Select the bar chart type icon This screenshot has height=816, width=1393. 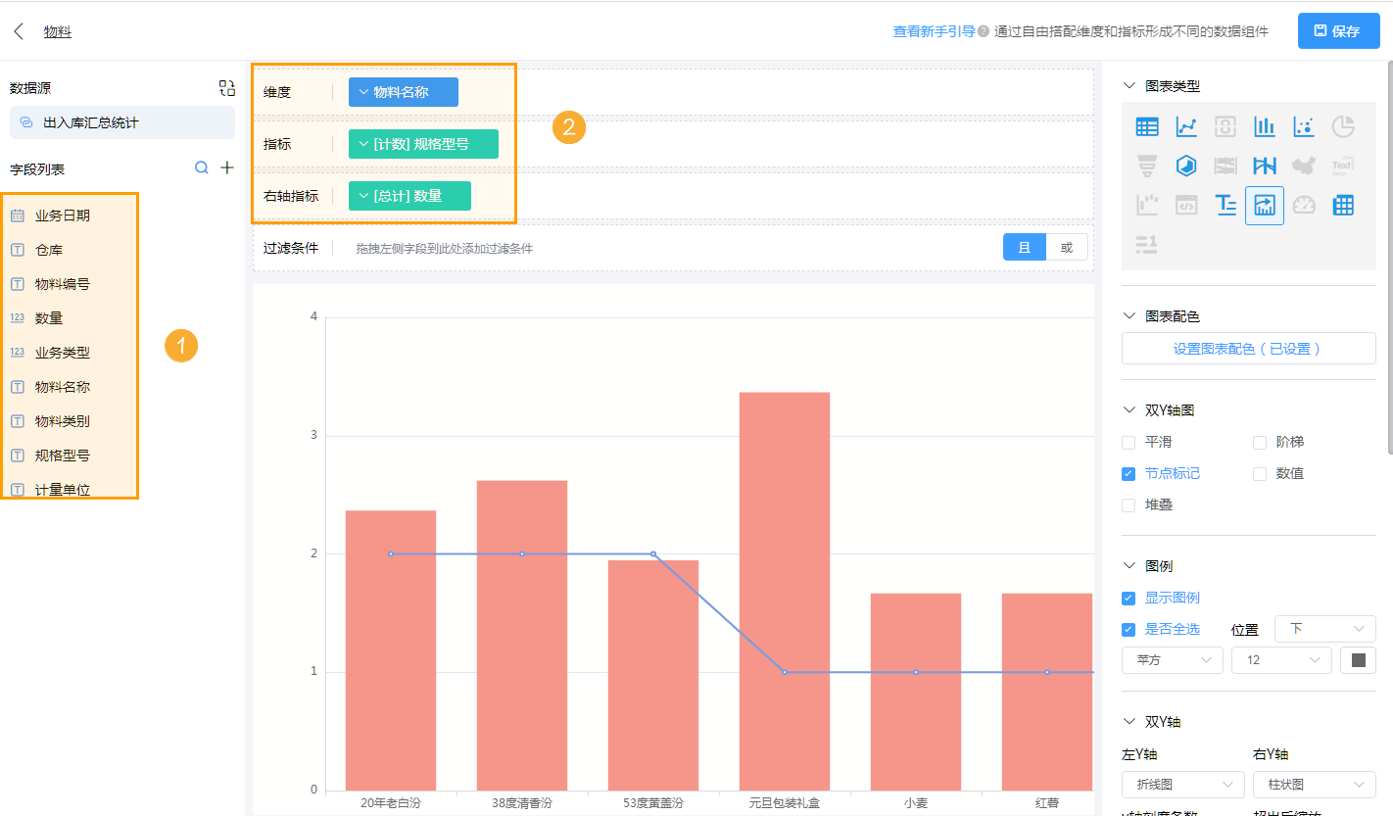click(x=1264, y=125)
